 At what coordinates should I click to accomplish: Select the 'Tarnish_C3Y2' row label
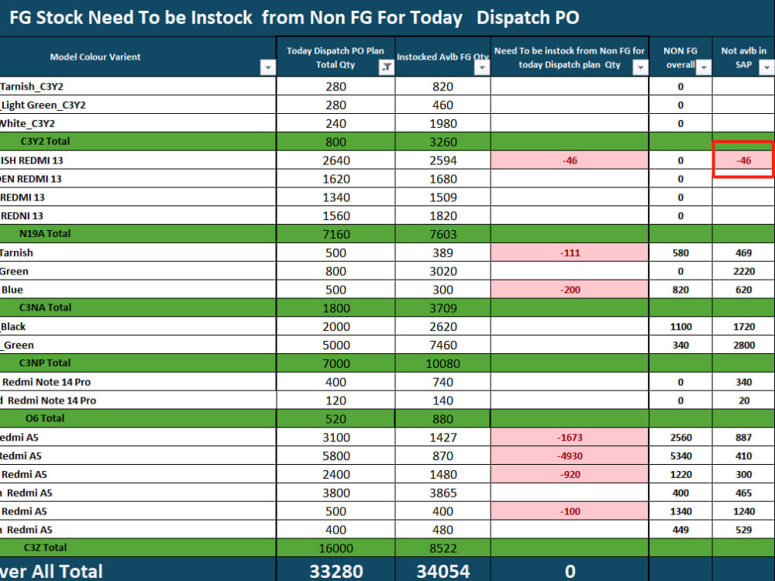pyautogui.click(x=32, y=87)
